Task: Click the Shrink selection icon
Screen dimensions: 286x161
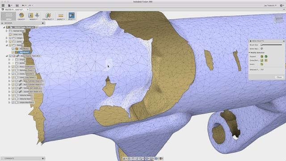Action: [x=266, y=60]
